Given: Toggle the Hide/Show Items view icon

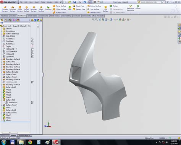Looking at the screenshot, I should point(115,20).
